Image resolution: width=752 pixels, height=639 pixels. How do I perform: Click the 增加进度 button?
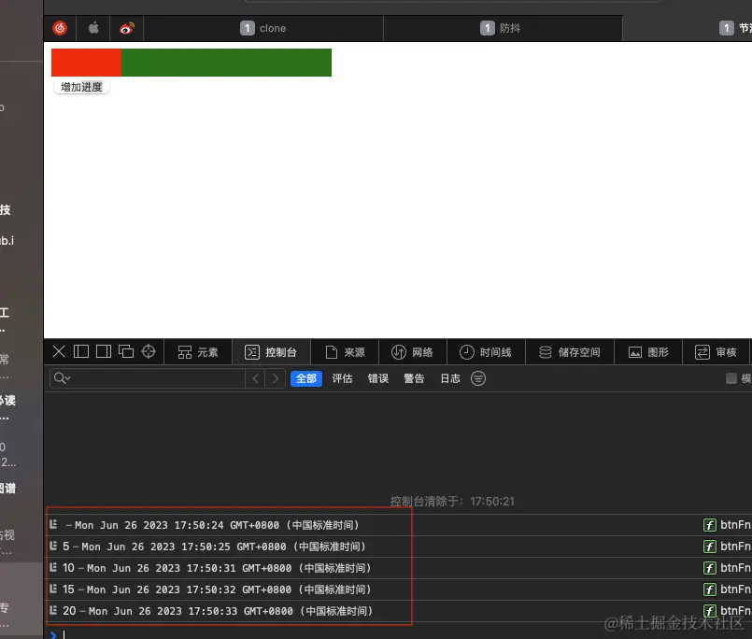tap(81, 87)
